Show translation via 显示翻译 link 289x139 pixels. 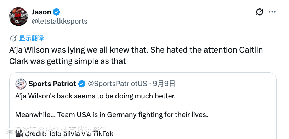[x=32, y=38]
